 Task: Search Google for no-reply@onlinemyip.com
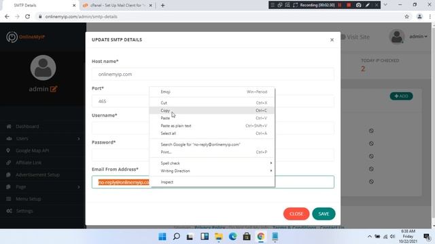click(x=212, y=144)
